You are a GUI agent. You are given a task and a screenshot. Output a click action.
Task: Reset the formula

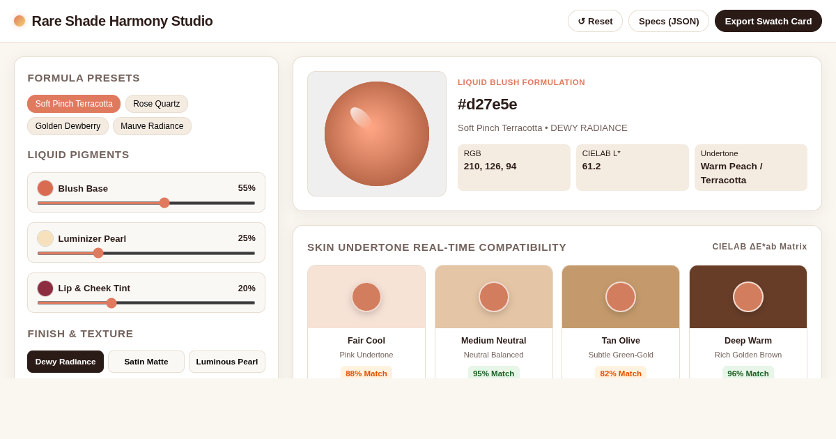tap(595, 21)
